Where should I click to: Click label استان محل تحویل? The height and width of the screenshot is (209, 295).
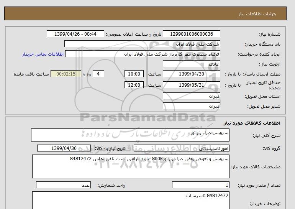tap(262, 96)
